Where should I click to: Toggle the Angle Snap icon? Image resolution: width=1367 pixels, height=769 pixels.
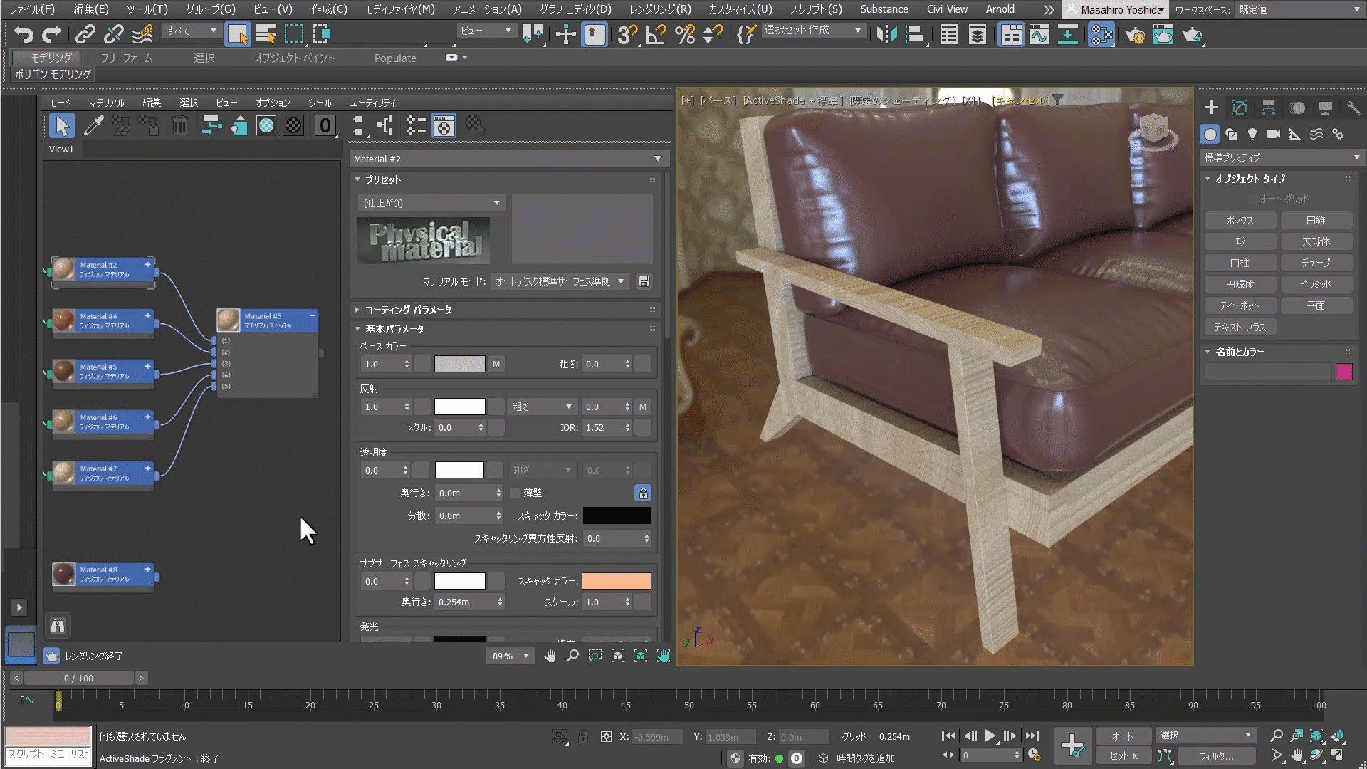point(656,34)
